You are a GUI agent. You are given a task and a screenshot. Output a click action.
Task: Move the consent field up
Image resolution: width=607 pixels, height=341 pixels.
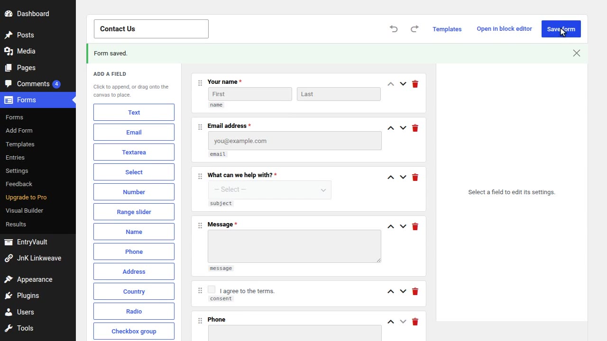[391, 291]
